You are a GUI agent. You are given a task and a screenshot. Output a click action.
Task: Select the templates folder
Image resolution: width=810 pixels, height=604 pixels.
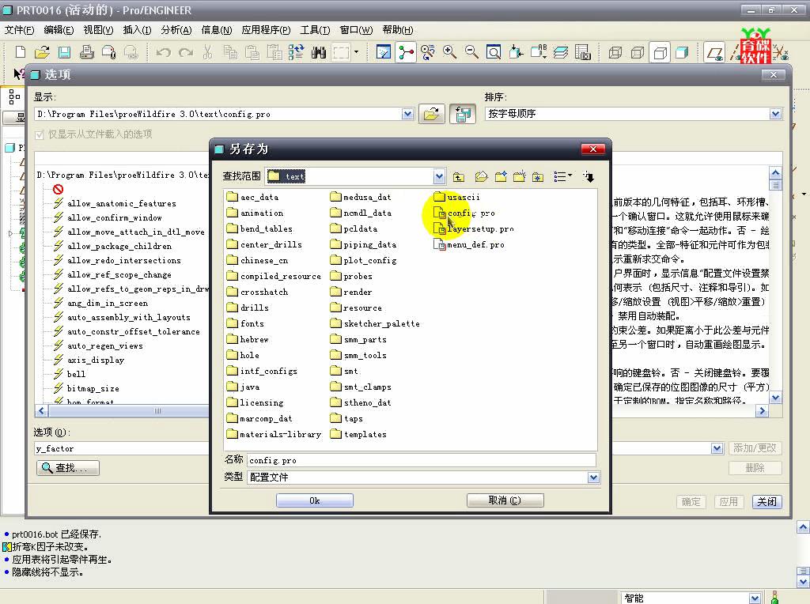358,435
